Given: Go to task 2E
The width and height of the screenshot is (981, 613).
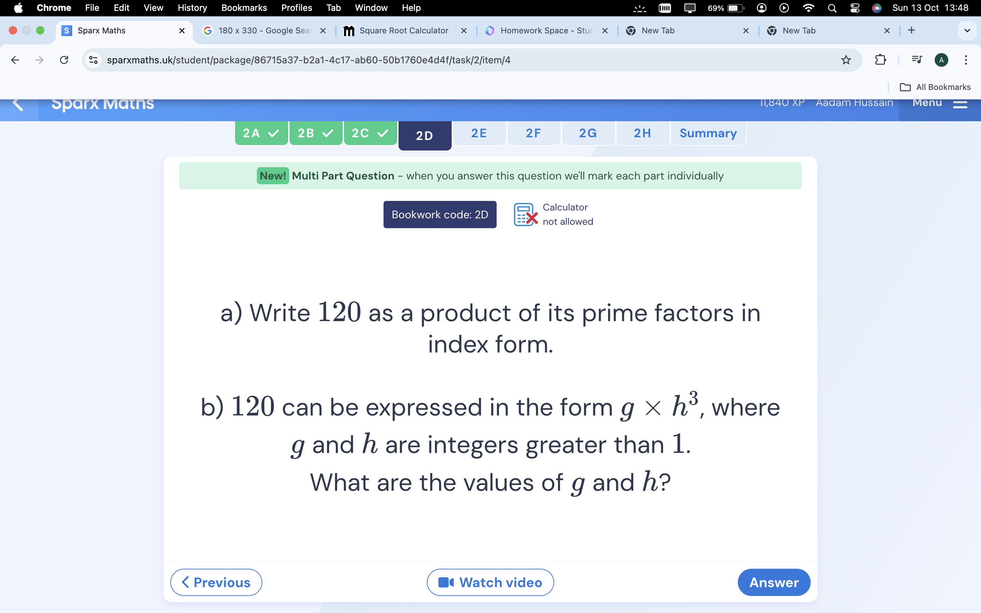Looking at the screenshot, I should point(479,133).
